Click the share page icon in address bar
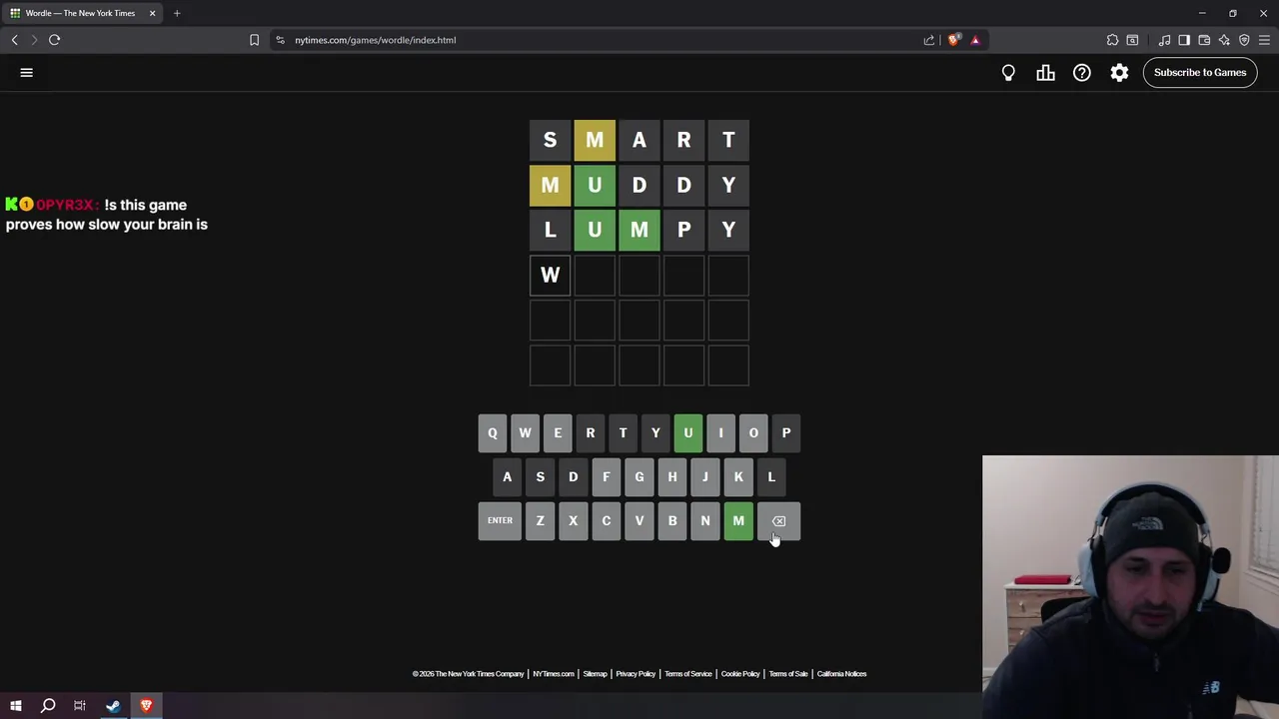1279x719 pixels. point(929,40)
